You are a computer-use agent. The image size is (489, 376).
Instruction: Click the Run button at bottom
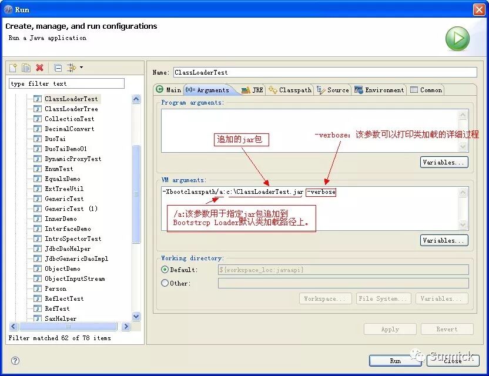(396, 361)
